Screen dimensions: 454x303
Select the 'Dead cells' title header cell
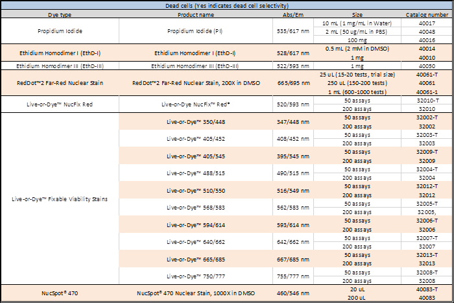coord(227,5)
